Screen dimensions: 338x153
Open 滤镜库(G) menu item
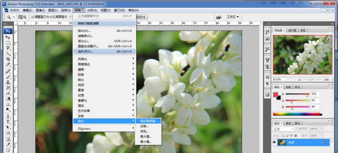pos(104,36)
